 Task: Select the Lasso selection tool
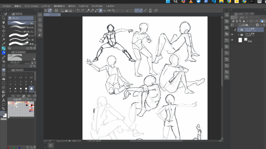click(4, 35)
